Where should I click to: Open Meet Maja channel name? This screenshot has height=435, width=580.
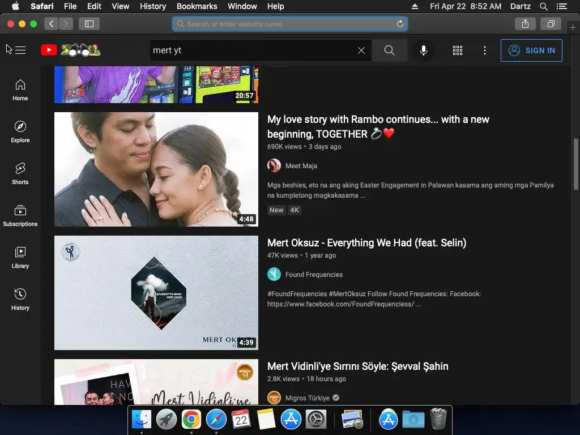[x=301, y=166]
